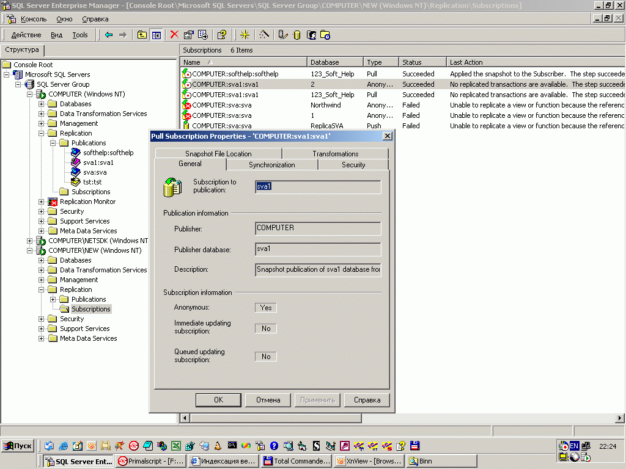
Task: Go back with the blue left arrow
Action: tap(109, 35)
